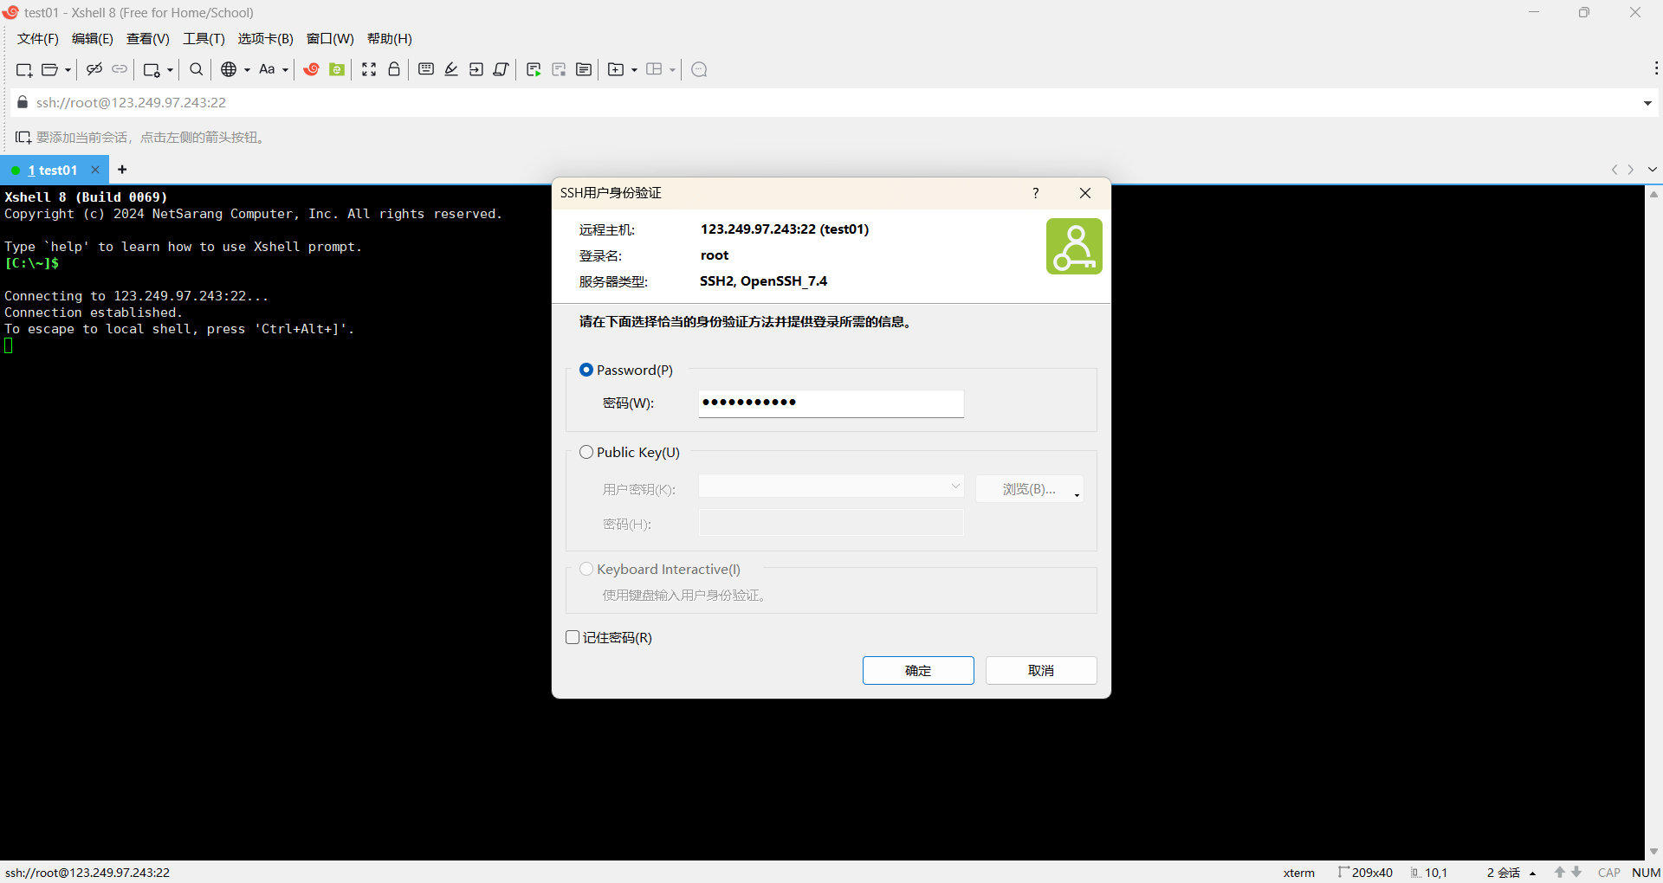Screen dimensions: 1663x883
Task: Click the scroll script icon in toolbar
Action: click(x=501, y=69)
